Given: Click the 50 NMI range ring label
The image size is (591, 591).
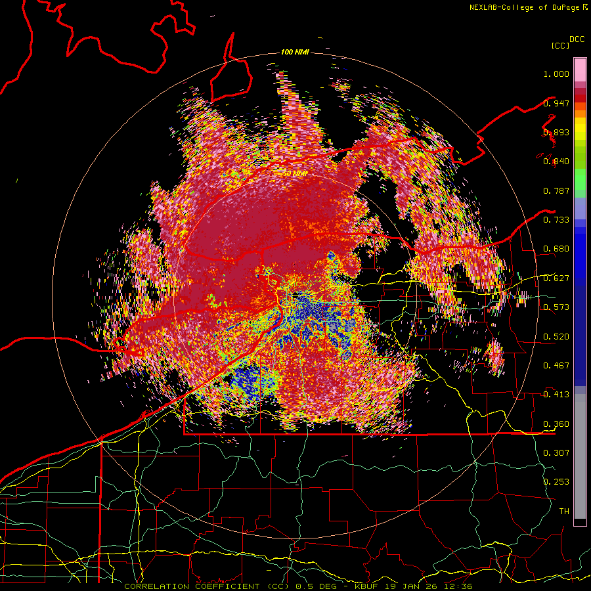Looking at the screenshot, I should click(295, 174).
